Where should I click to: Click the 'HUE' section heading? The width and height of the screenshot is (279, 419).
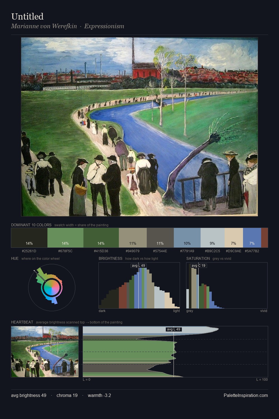click(x=15, y=258)
